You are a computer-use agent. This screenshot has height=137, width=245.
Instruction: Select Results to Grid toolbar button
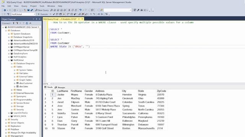pos(83,14)
